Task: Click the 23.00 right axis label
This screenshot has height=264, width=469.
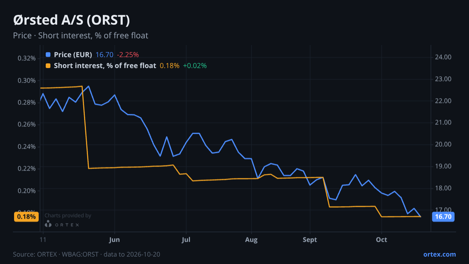Action: pyautogui.click(x=443, y=79)
